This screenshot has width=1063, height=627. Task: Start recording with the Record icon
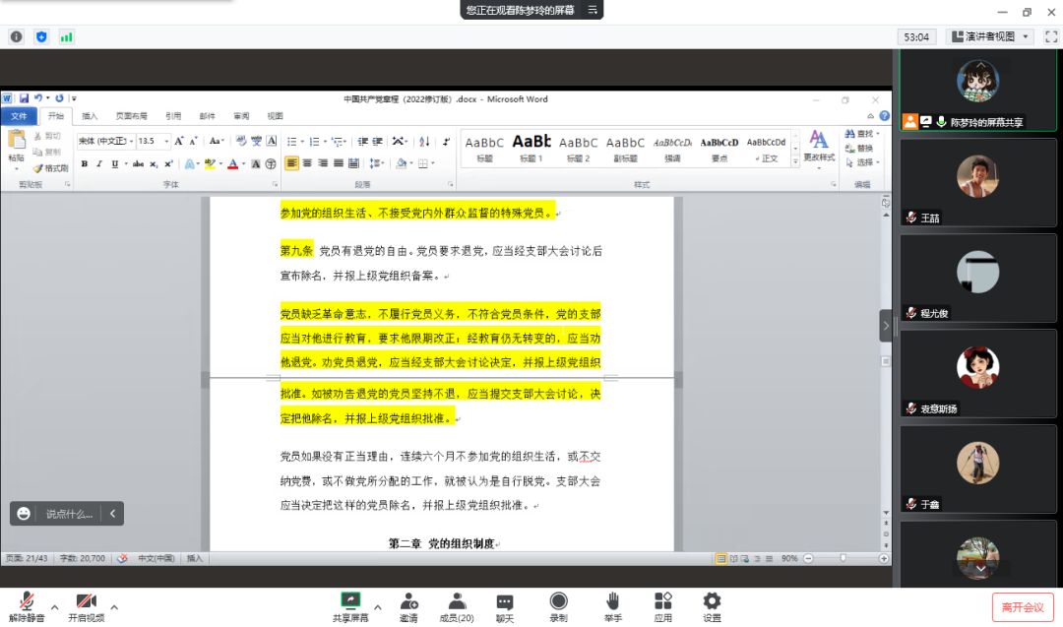(558, 601)
